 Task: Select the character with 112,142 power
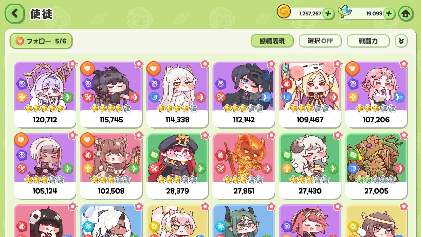pos(244,94)
